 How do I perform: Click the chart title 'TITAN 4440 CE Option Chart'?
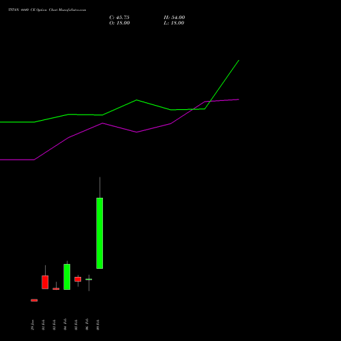tap(33, 10)
